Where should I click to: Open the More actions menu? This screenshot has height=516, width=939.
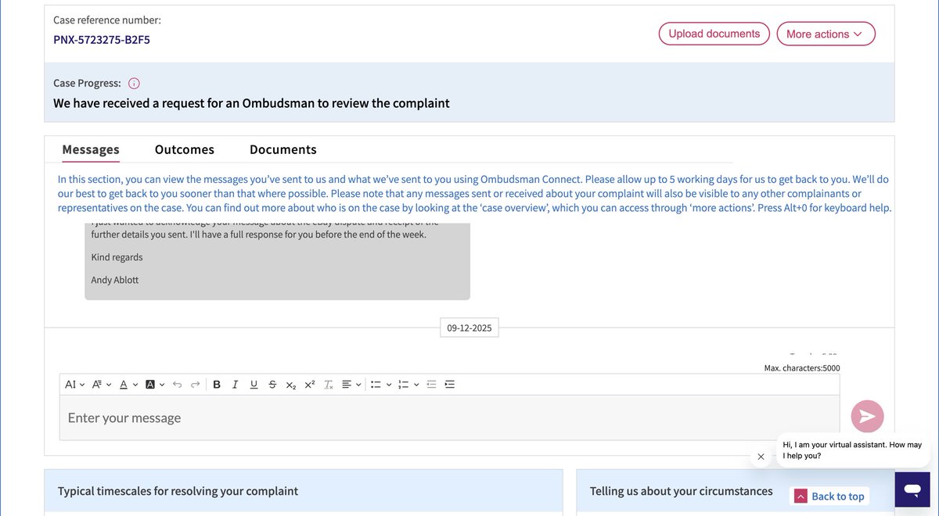[x=826, y=34]
